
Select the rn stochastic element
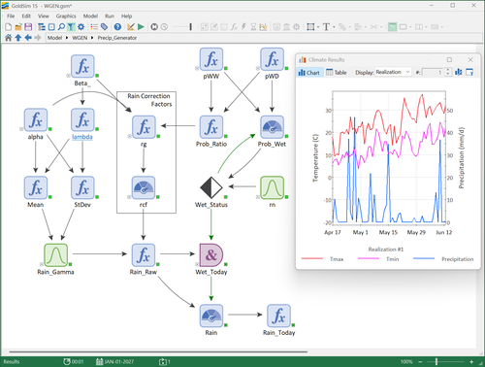272,187
